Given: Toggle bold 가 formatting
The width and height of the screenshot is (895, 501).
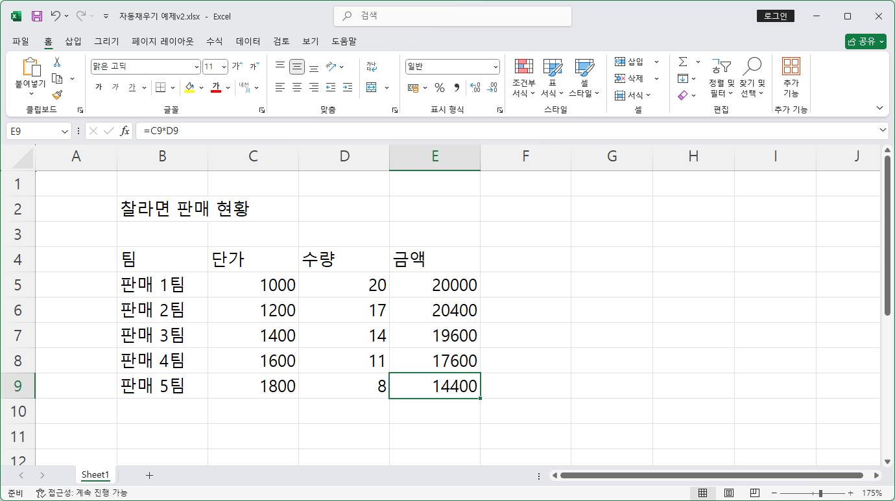Looking at the screenshot, I should [x=99, y=87].
